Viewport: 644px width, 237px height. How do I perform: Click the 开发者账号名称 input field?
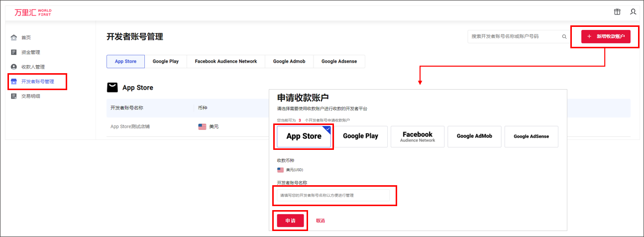click(x=333, y=195)
